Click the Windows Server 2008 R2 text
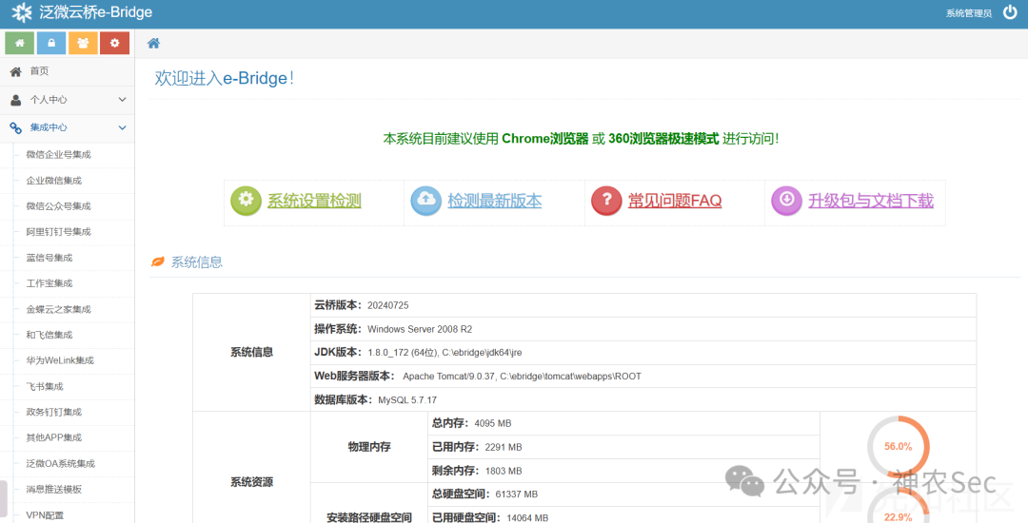Screen dimensions: 1028x523 420,329
